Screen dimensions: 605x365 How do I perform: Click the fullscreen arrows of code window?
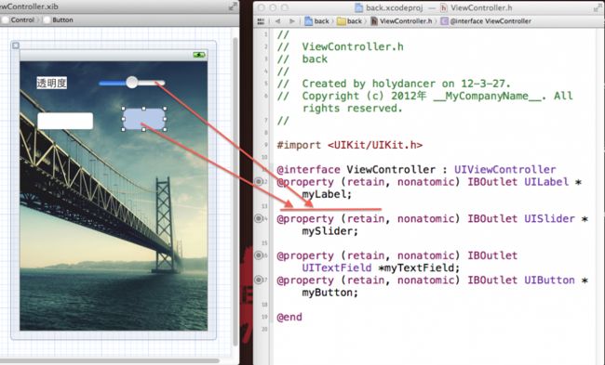point(598,7)
